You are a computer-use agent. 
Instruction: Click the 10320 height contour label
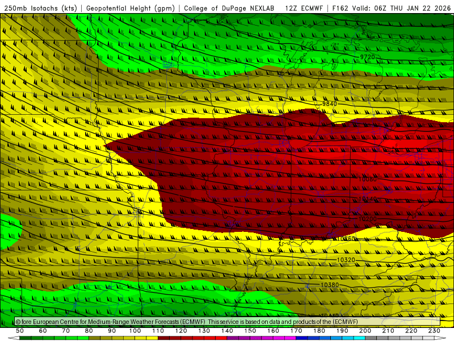346,260
